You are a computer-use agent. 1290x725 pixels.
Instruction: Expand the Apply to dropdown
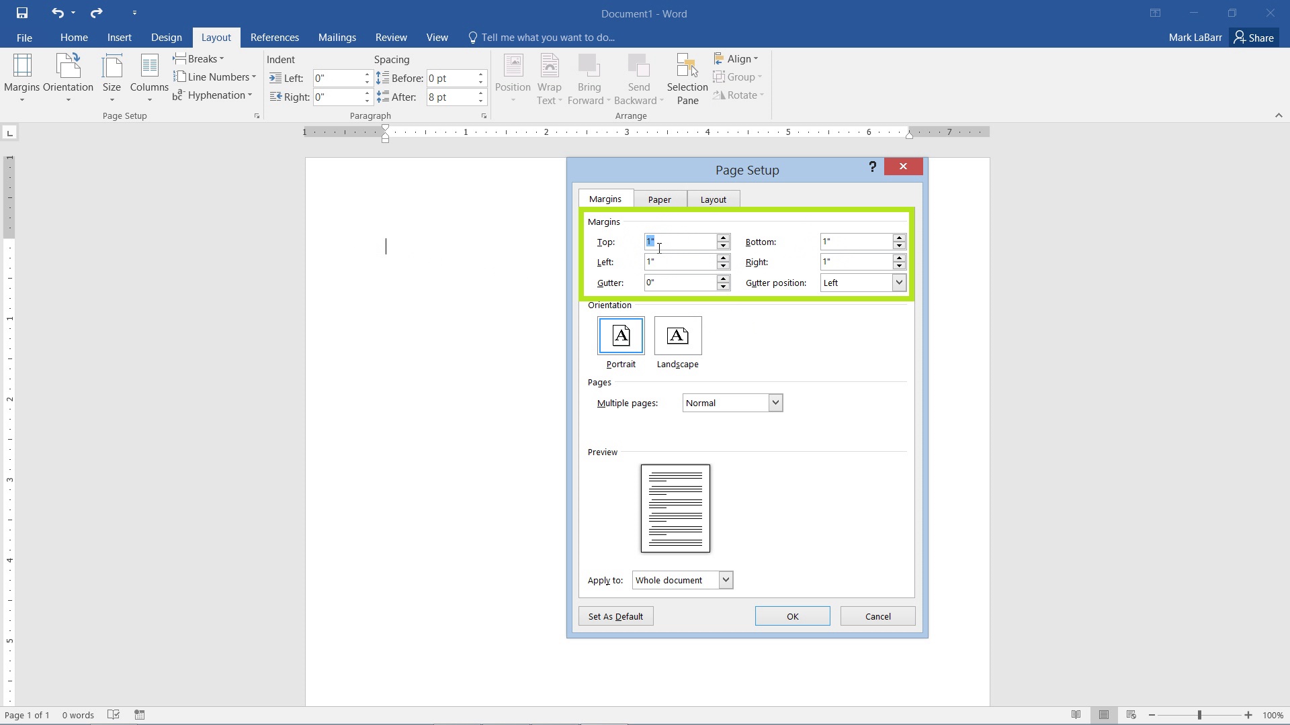726,580
